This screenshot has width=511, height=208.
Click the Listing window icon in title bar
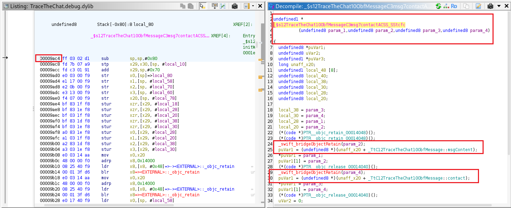tap(5, 6)
